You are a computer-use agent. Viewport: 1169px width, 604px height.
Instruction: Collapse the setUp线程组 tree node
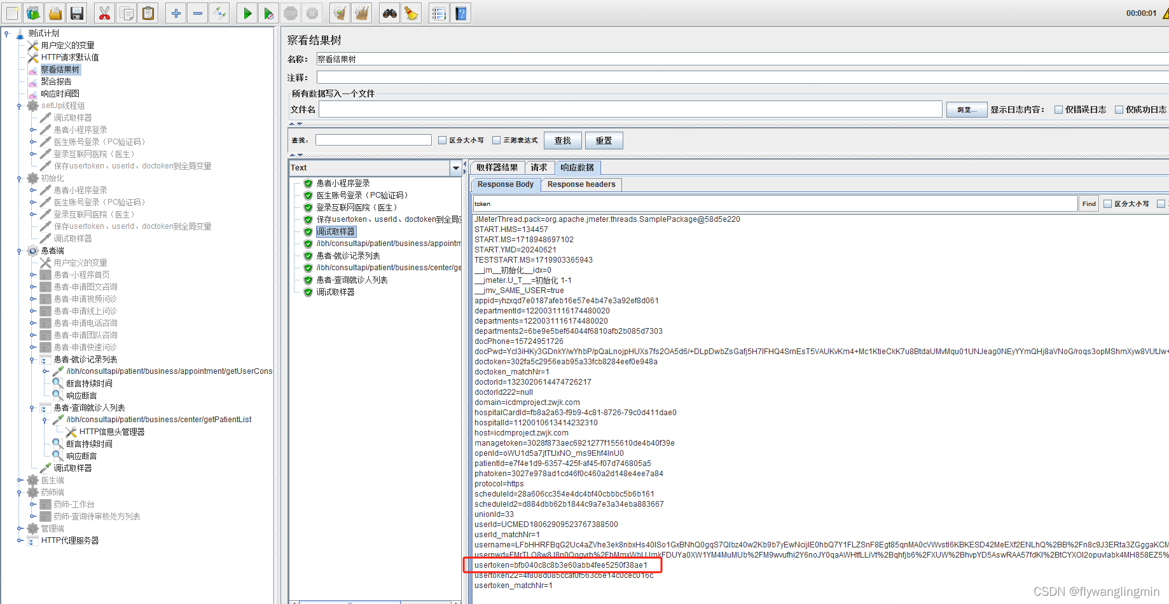coord(20,105)
